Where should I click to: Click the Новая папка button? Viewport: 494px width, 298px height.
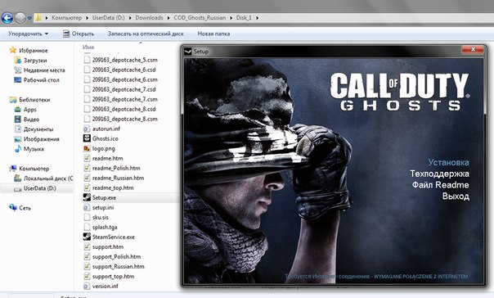[213, 34]
